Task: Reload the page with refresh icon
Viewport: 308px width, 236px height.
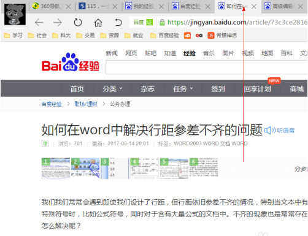Action: click(78, 23)
